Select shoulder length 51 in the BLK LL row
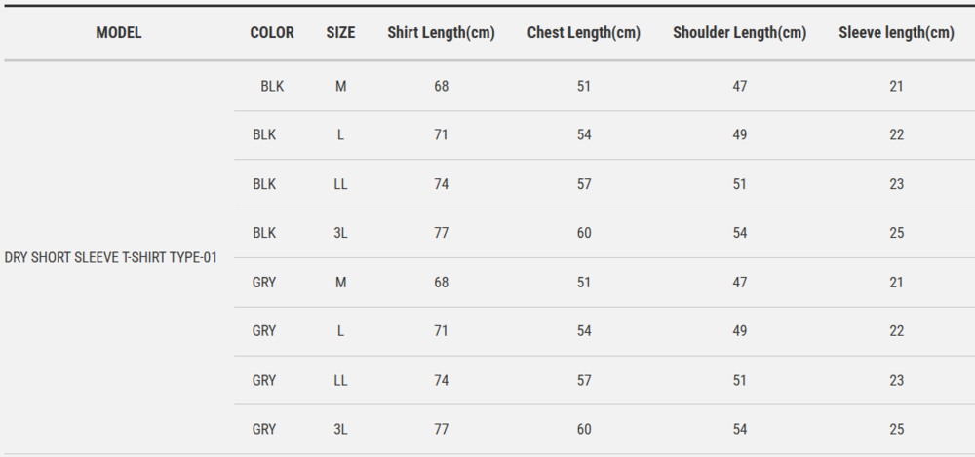This screenshot has width=975, height=457. [x=740, y=184]
